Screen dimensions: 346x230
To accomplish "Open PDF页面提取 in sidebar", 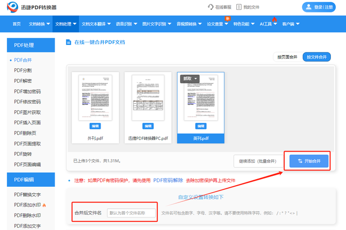I will pos(28,144).
